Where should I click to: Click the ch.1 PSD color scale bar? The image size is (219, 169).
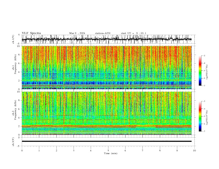[x=200, y=71]
